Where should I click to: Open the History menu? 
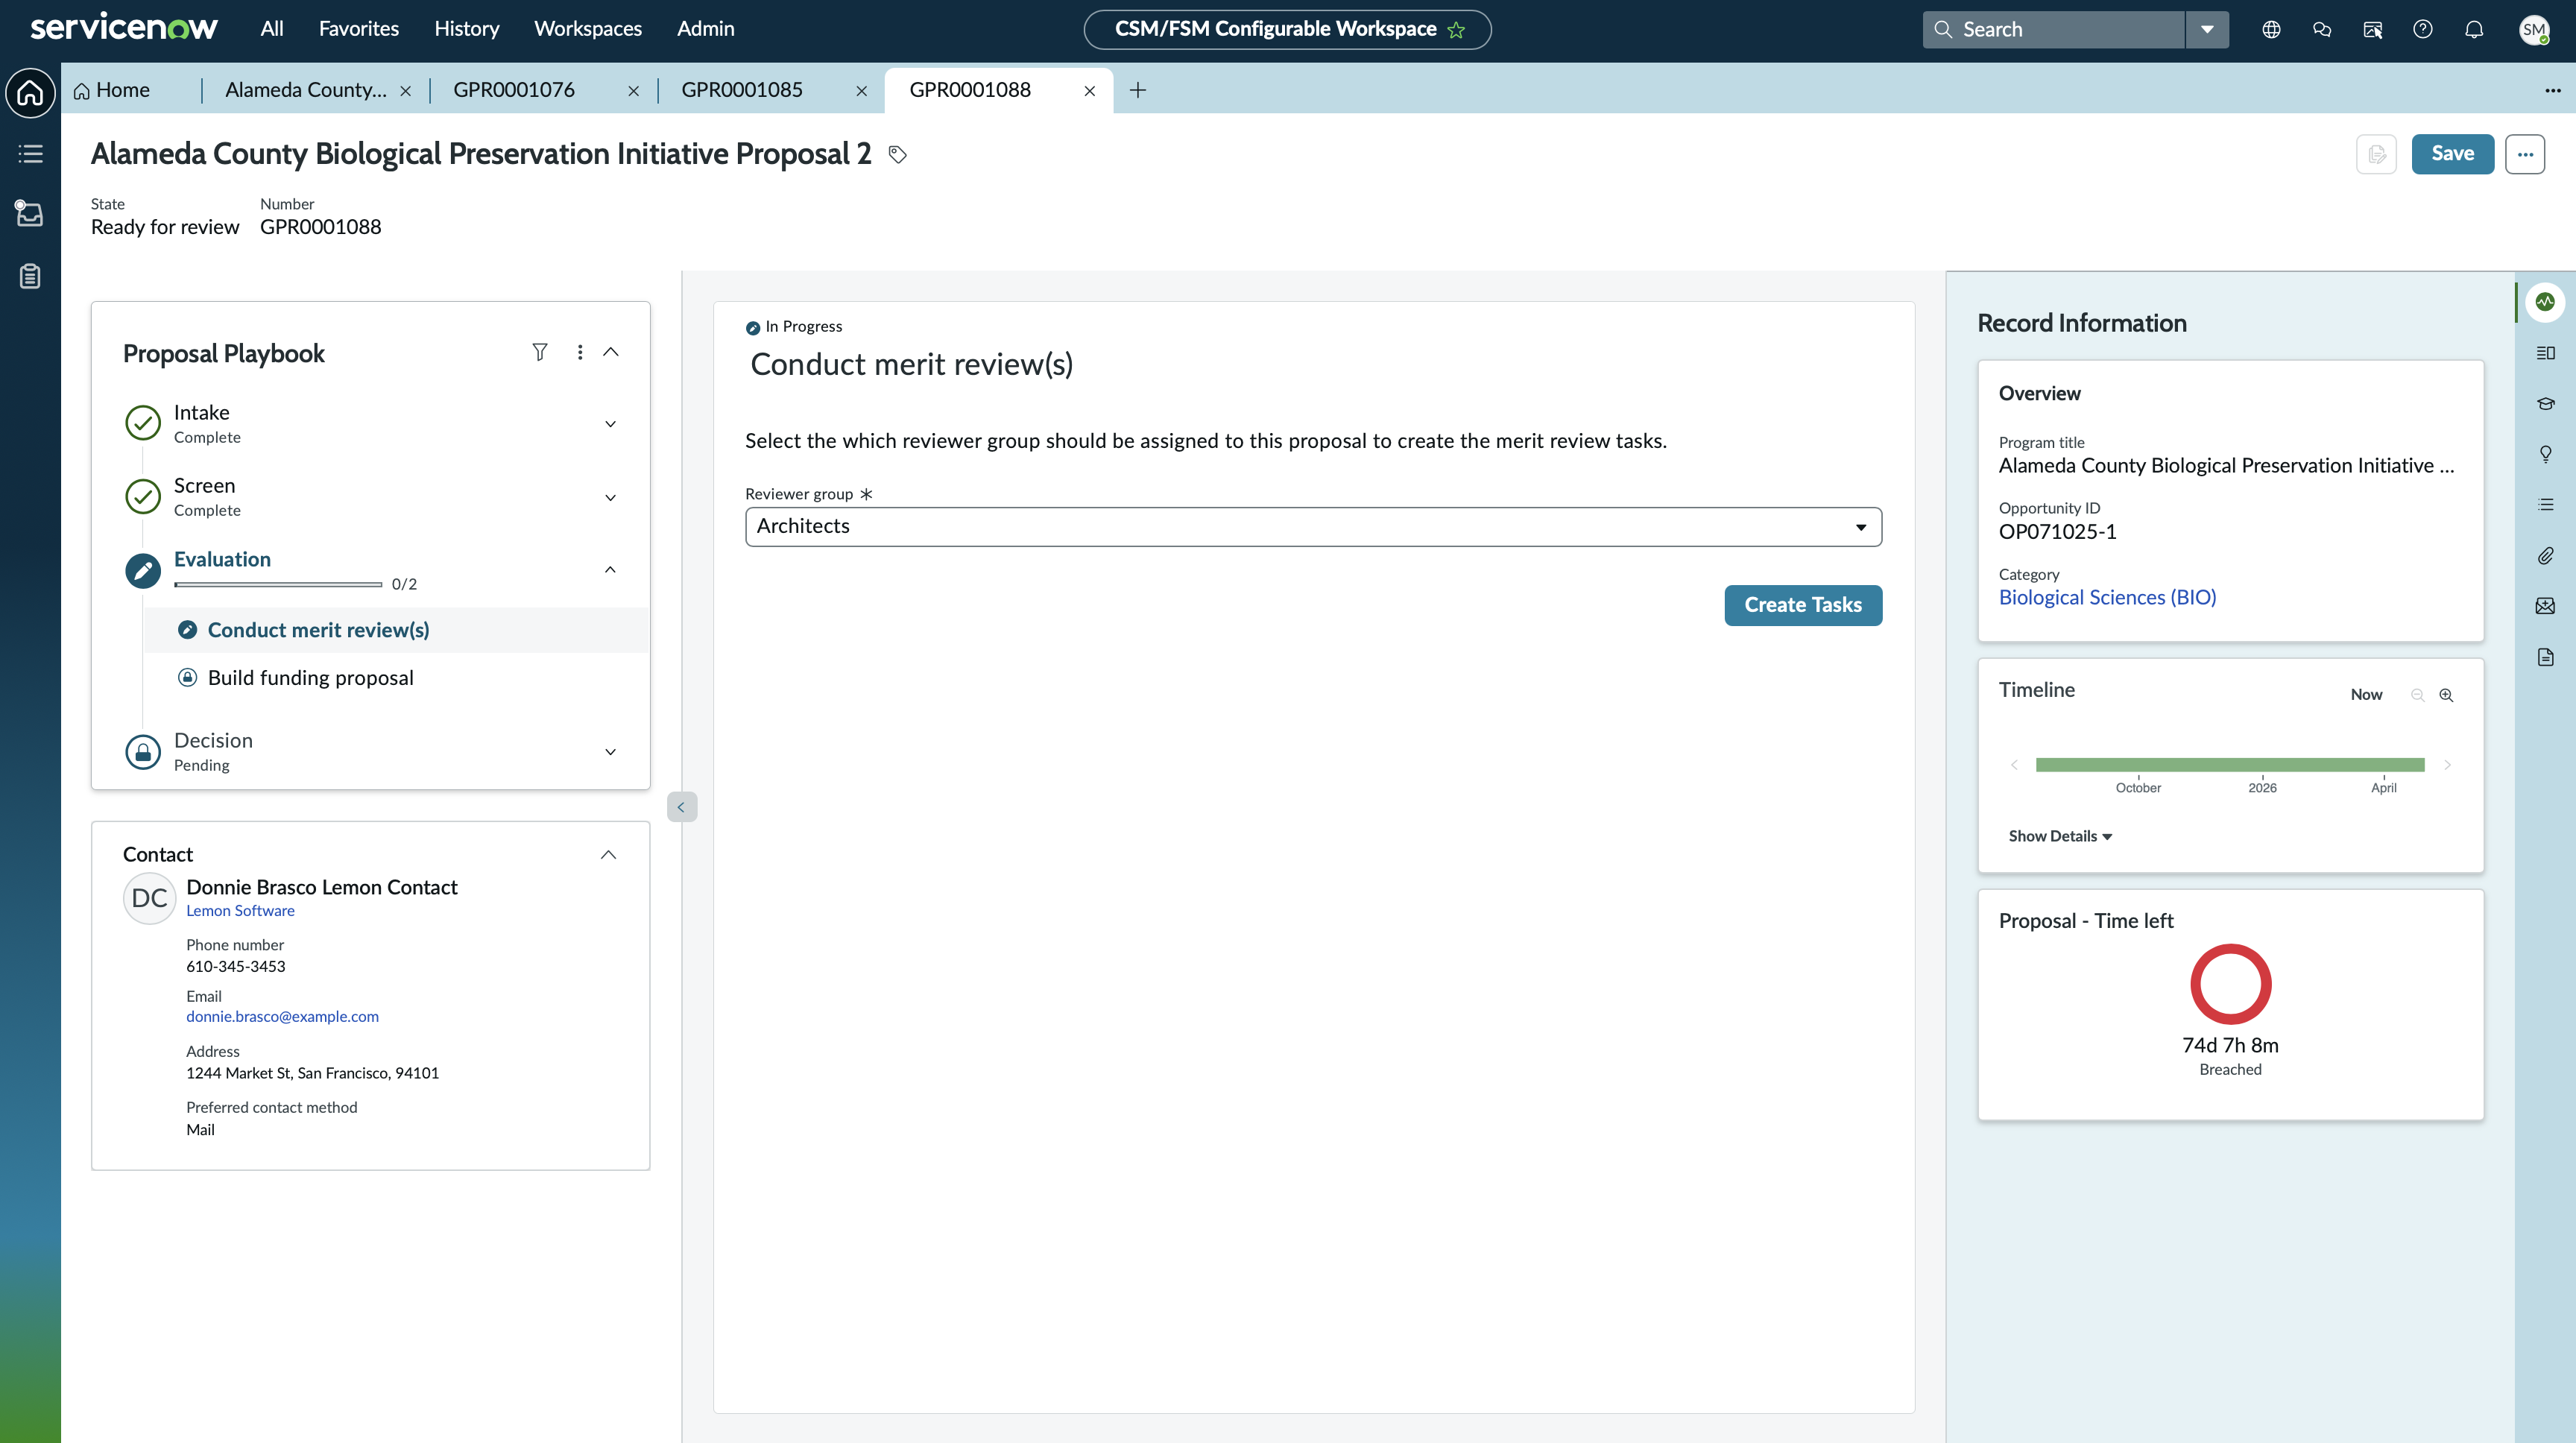point(466,29)
